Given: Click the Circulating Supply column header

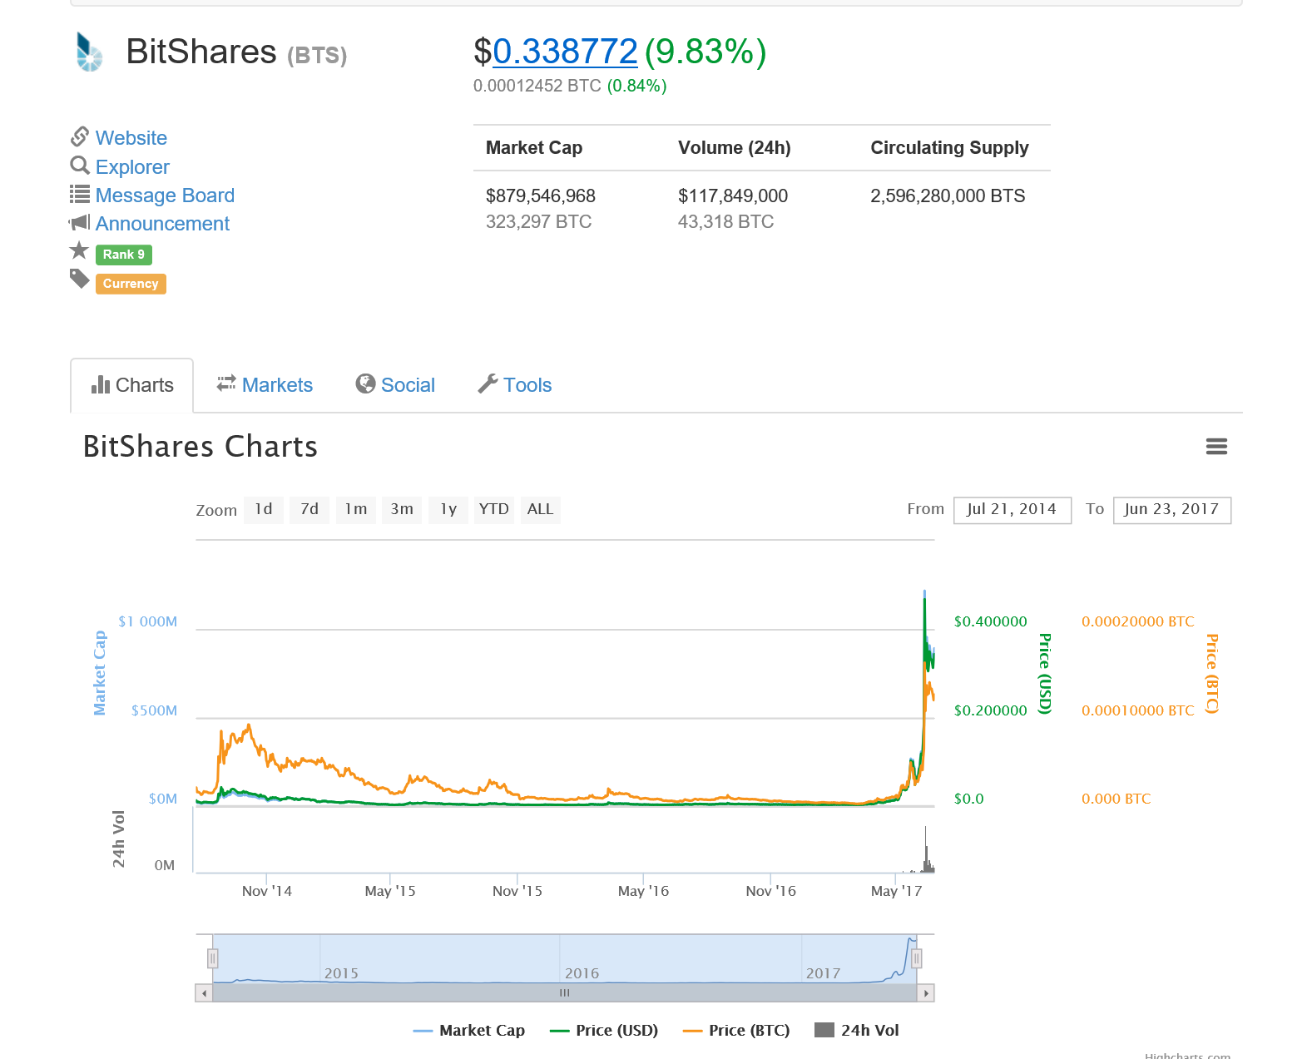Looking at the screenshot, I should [x=950, y=148].
